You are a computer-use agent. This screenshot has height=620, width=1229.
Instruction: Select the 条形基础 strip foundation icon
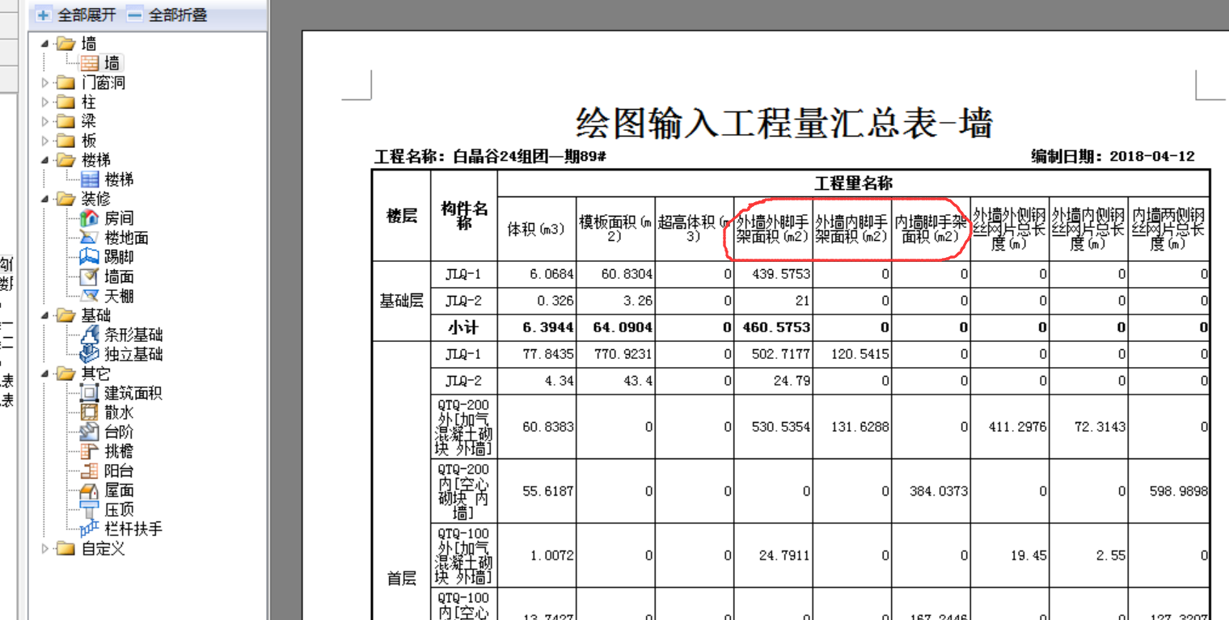pyautogui.click(x=90, y=335)
